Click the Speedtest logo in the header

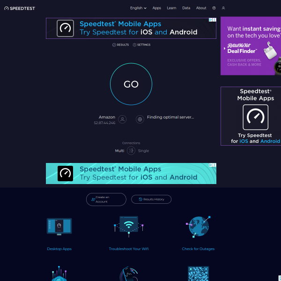point(20,8)
